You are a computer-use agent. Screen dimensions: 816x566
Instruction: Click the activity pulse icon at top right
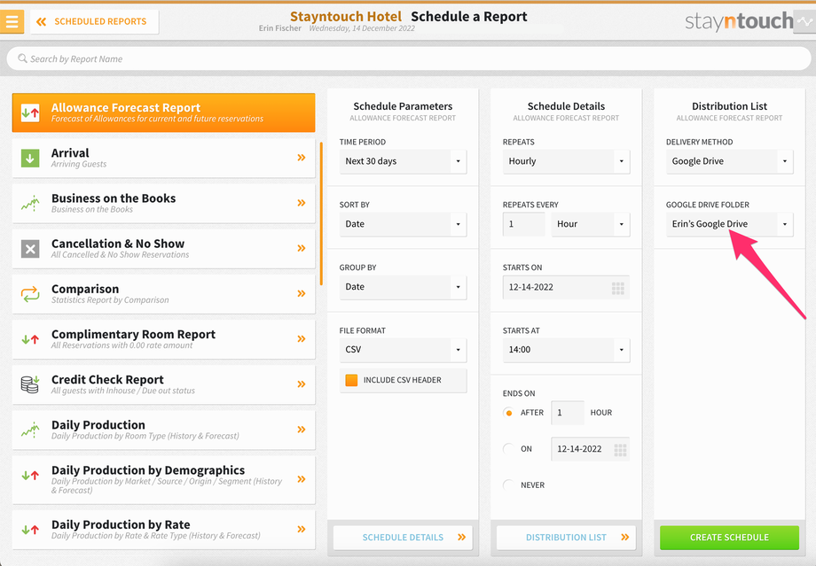click(804, 22)
